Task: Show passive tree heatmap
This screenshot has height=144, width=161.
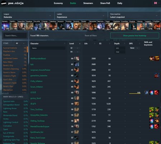Action: tap(134, 36)
